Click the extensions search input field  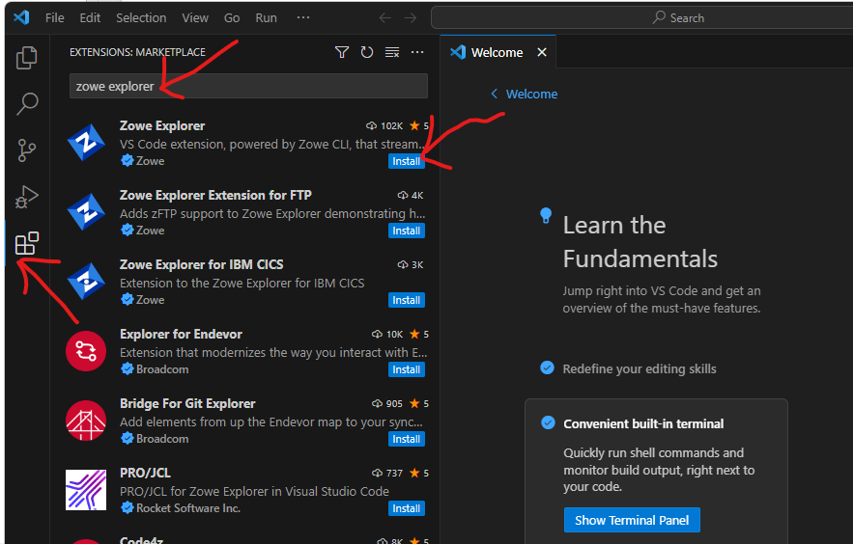coord(248,86)
